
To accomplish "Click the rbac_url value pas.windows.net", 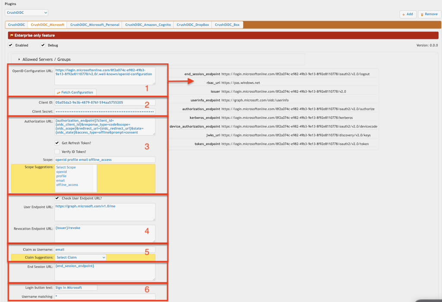I will coord(240,83).
